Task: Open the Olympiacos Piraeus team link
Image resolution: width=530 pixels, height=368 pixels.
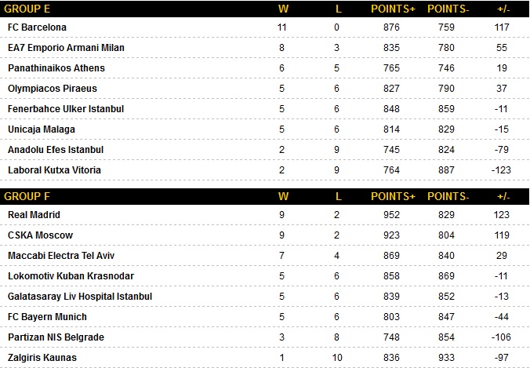Action: pos(52,89)
